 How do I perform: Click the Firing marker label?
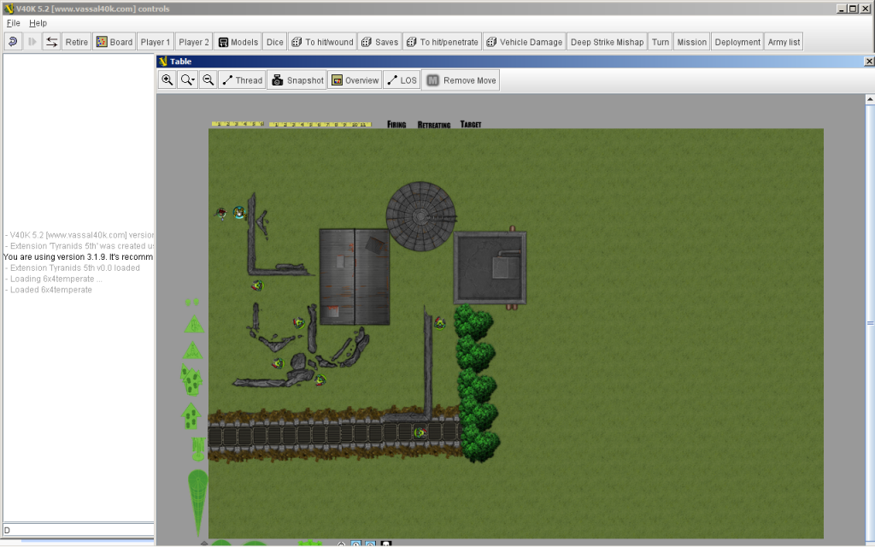(x=396, y=125)
